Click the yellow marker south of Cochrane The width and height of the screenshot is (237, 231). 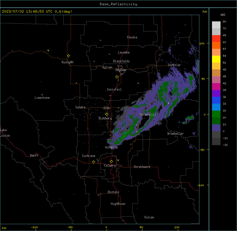coord(93,162)
